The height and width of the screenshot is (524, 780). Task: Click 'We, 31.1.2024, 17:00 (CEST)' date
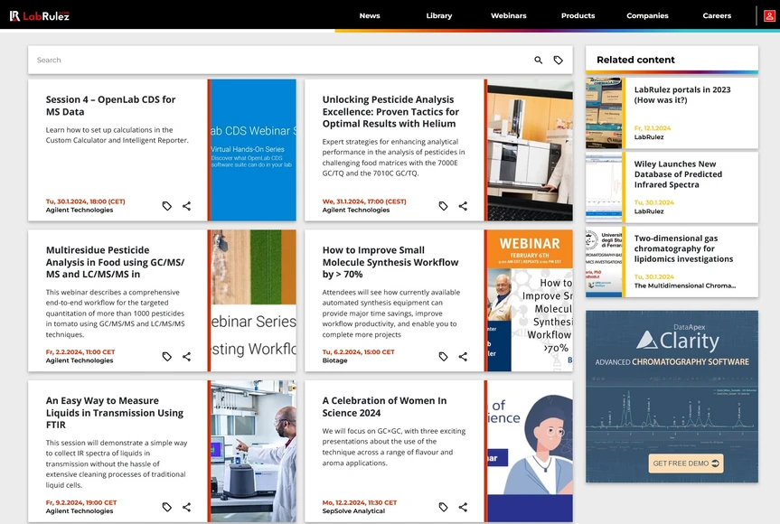[x=364, y=201]
